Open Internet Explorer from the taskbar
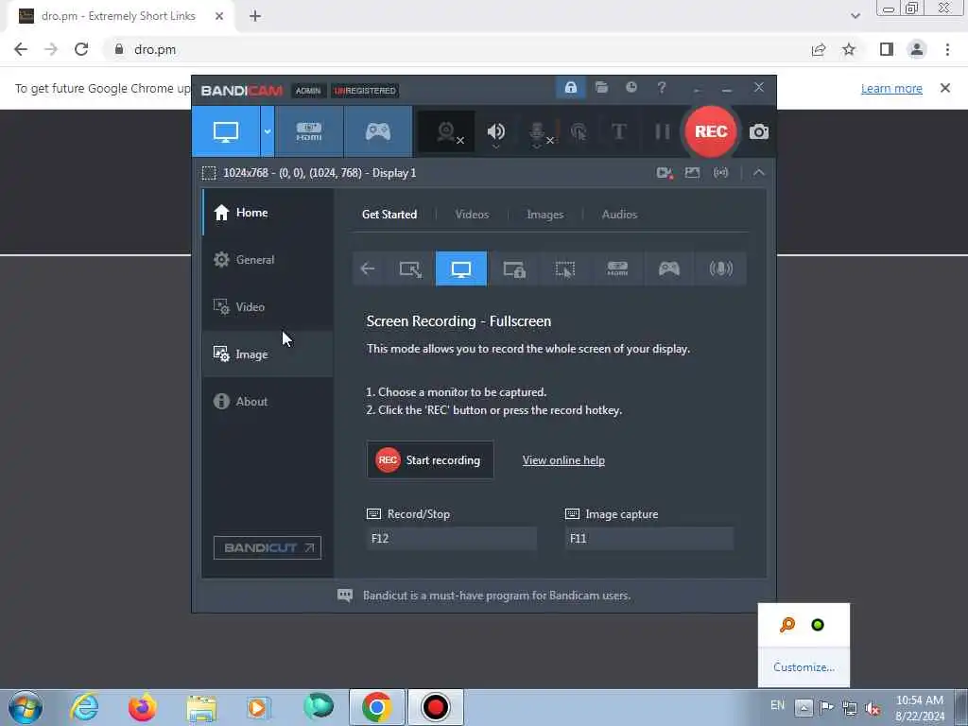 point(84,707)
